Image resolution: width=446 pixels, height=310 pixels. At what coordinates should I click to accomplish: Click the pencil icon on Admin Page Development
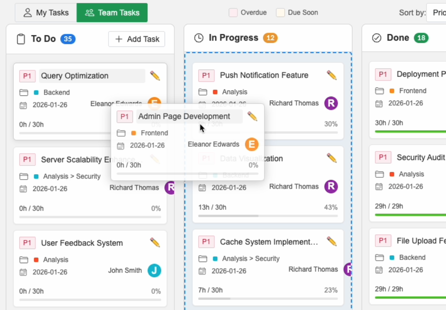(253, 116)
